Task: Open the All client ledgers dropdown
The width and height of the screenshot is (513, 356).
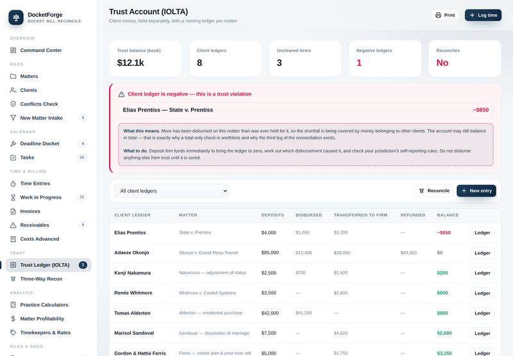Action: click(x=171, y=191)
